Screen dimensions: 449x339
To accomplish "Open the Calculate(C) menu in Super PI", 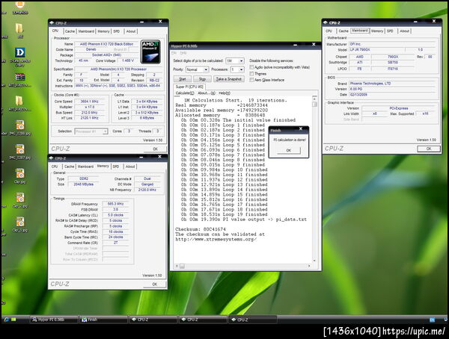I will point(185,93).
